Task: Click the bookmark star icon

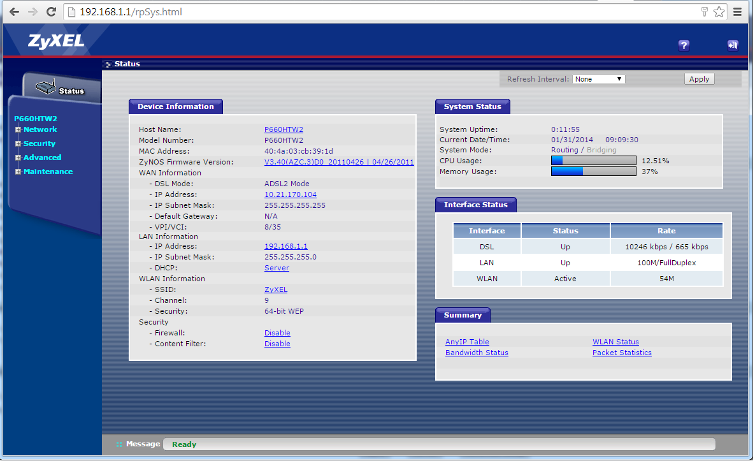Action: [x=719, y=11]
